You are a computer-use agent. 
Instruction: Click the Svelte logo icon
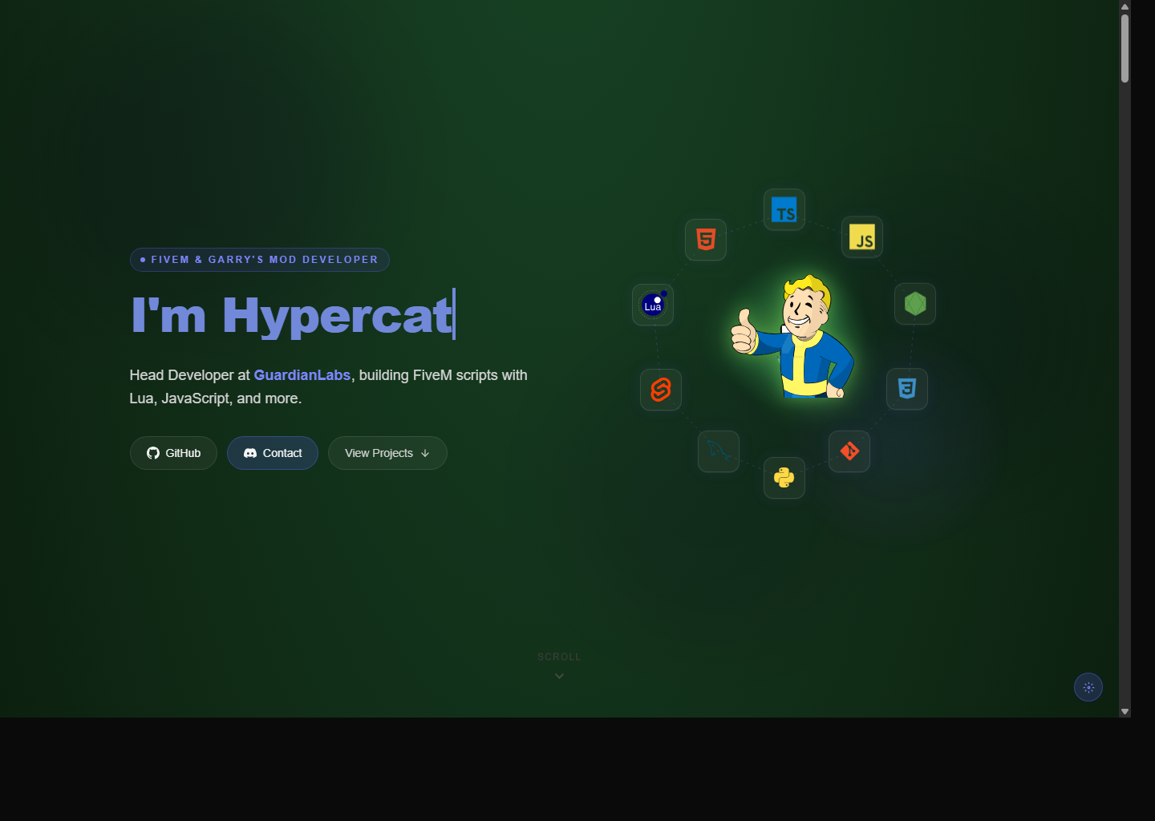(x=661, y=390)
